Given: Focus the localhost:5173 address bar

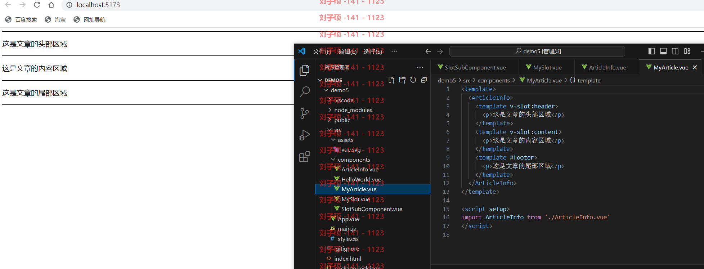Looking at the screenshot, I should [x=382, y=5].
